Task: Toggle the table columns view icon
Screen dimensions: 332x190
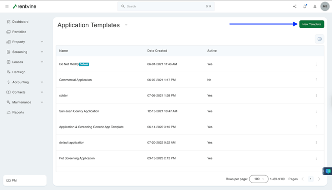Action: pos(320,39)
